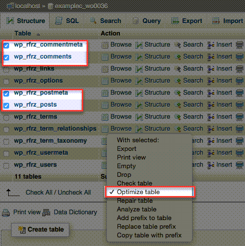Screen dimensions: 245x246
Task: Click Search icon in wp_rfrz_terms row
Action: 178,117
